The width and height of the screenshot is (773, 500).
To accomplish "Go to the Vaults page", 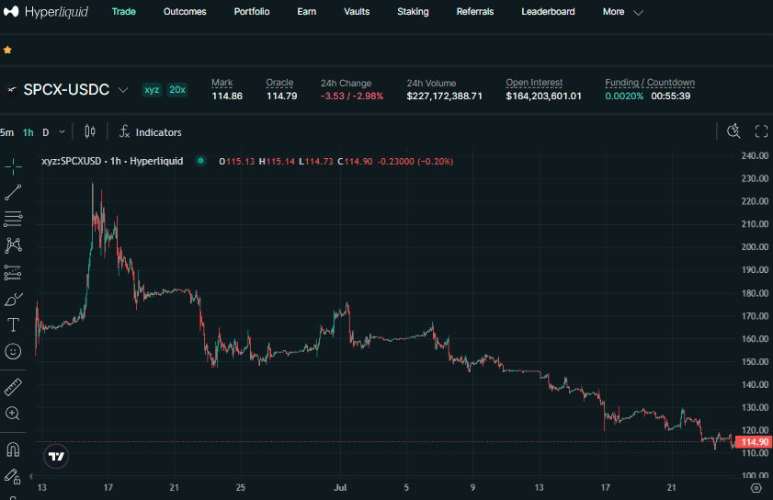I will click(357, 11).
